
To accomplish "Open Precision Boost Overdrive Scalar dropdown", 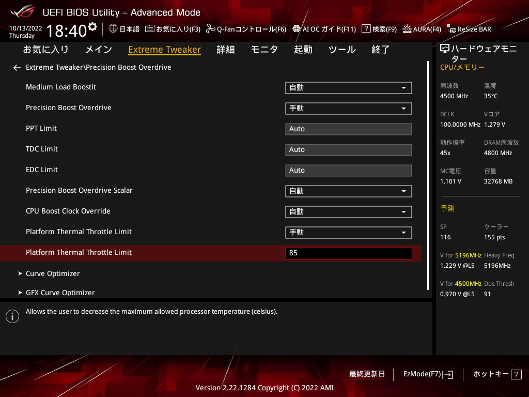I will [349, 191].
